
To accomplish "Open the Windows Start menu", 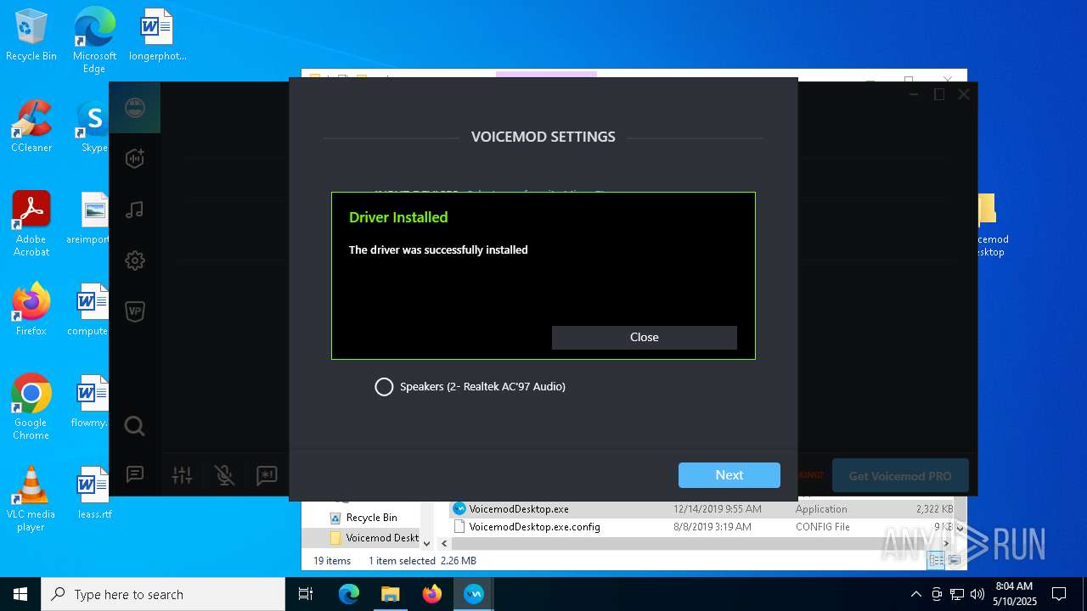I will coord(20,594).
